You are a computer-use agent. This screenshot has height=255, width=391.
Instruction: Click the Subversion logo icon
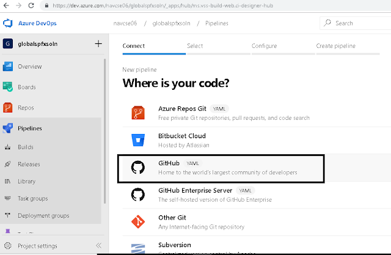click(x=138, y=249)
